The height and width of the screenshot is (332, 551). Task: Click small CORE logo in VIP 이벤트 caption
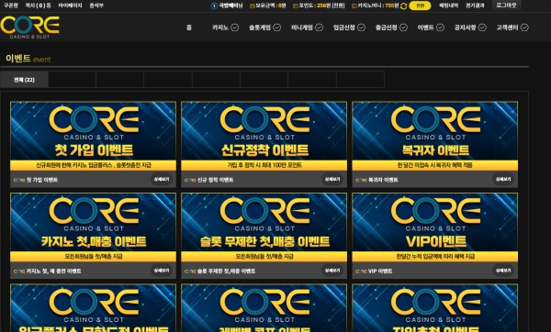pos(361,271)
